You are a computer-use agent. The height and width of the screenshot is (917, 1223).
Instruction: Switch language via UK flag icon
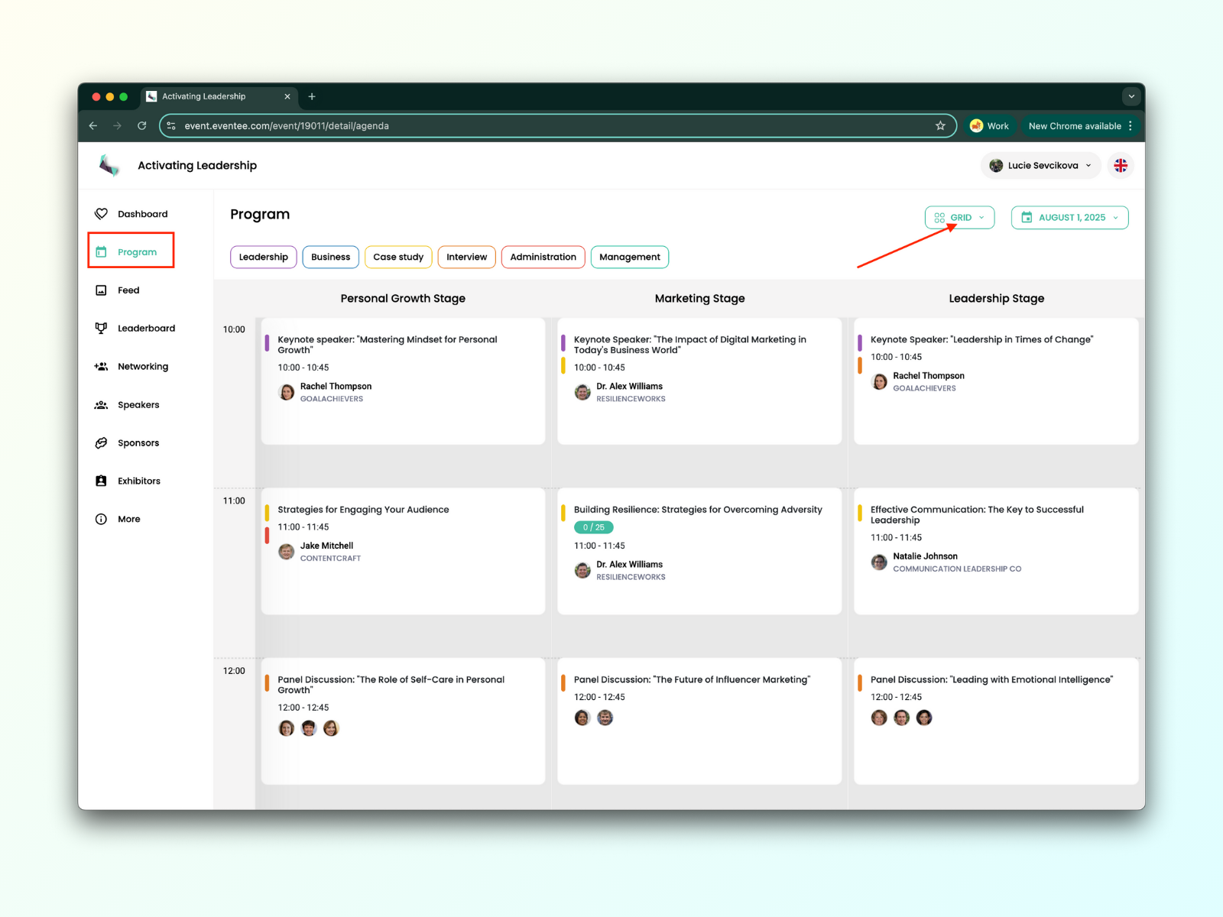[x=1121, y=165]
